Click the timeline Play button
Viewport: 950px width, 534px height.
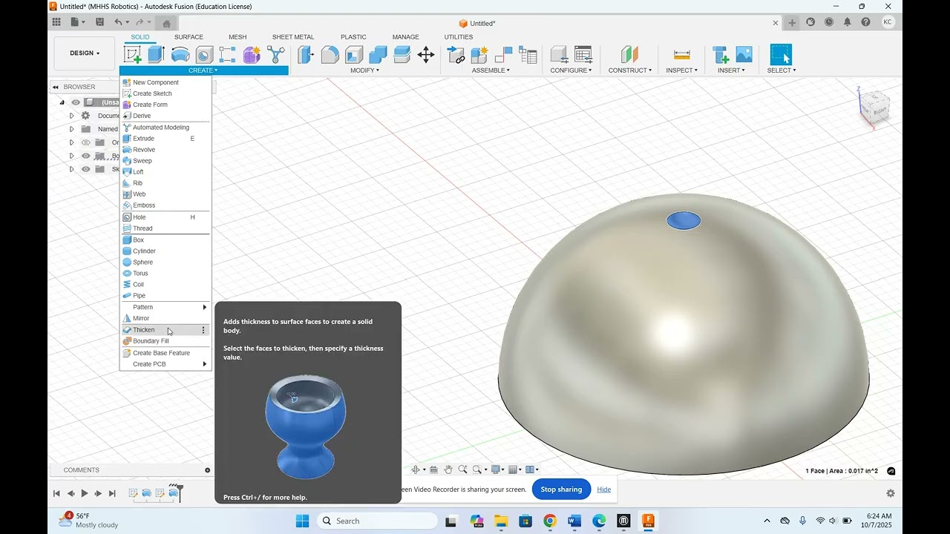coord(85,493)
